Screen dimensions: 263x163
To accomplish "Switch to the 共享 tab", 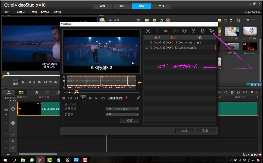I will click(161, 6).
